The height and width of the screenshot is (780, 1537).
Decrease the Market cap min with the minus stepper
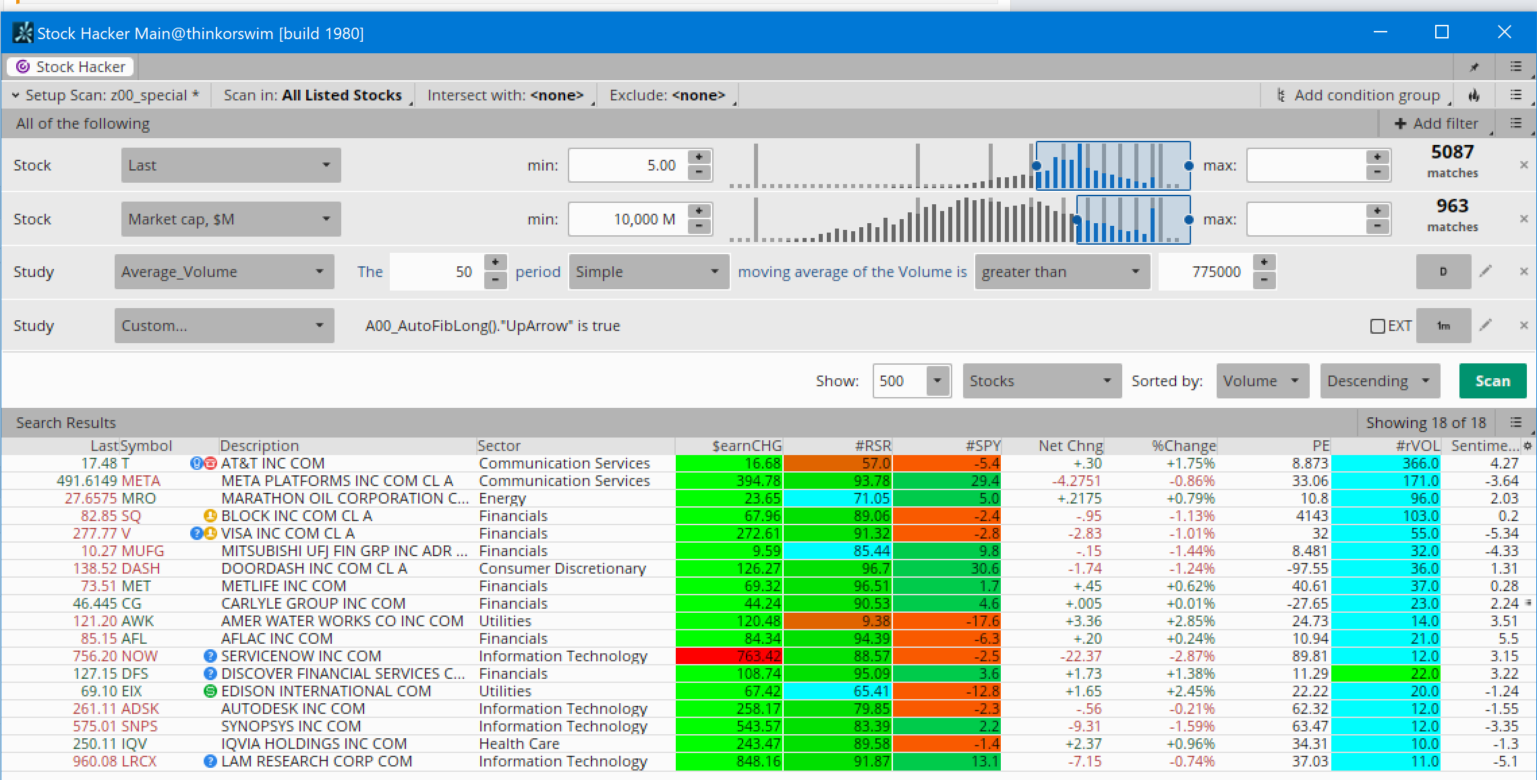(x=699, y=227)
